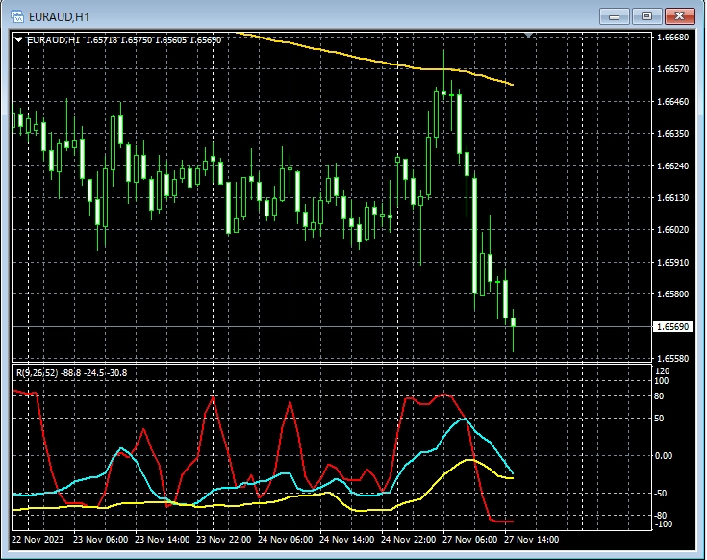Viewport: 707px width, 560px height.
Task: Maximize the EURAUD,H1 chart window
Action: click(x=646, y=16)
